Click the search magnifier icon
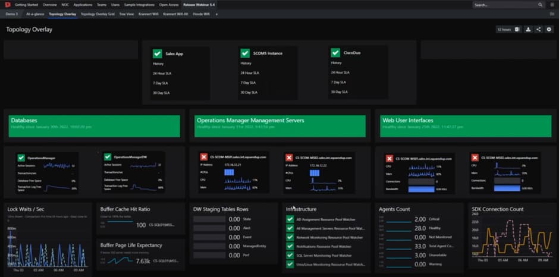This screenshot has width=559, height=277. coord(541,5)
